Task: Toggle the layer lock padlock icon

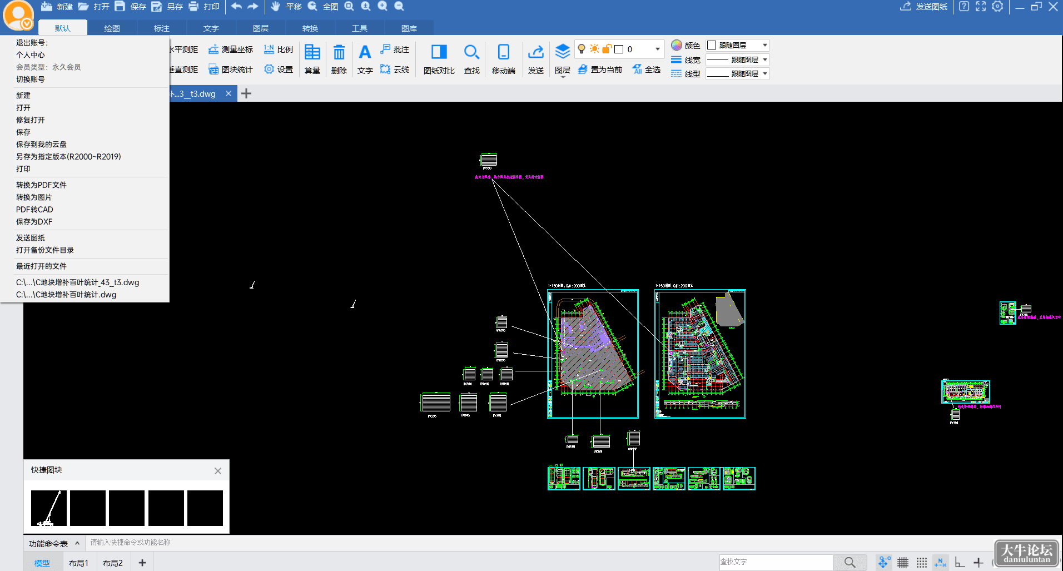Action: 607,49
